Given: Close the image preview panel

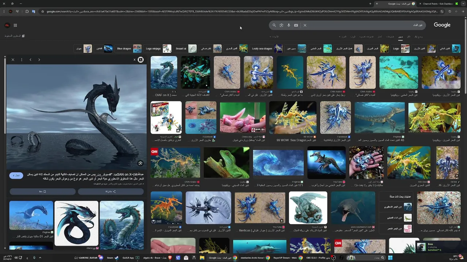Looking at the screenshot, I should coord(13,59).
